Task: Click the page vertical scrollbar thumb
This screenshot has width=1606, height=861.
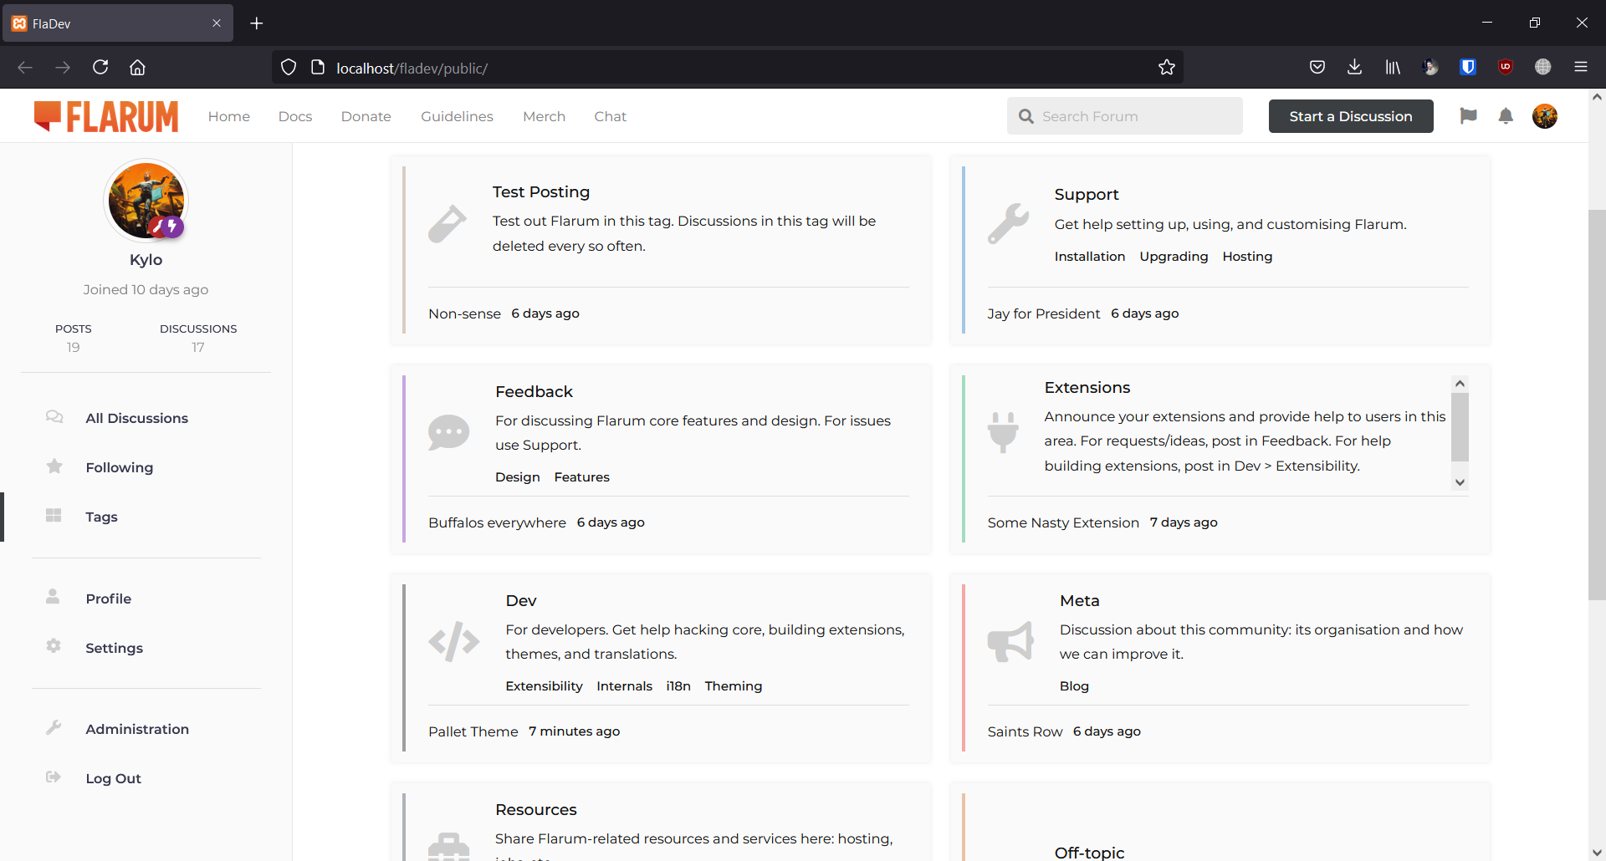Action: pyautogui.click(x=1597, y=405)
